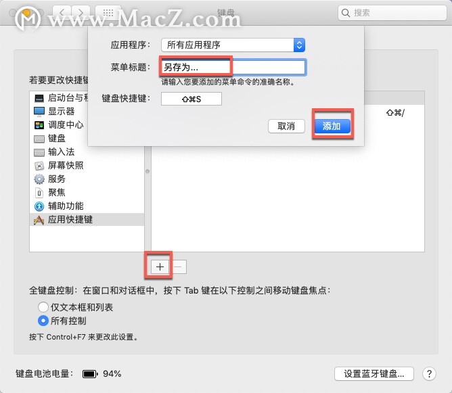Open Set Up Bluetooth Keyboard button

(374, 373)
